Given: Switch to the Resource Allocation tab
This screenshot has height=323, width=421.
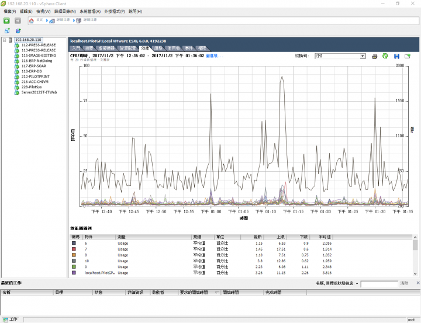Looking at the screenshot, I should tap(128, 48).
